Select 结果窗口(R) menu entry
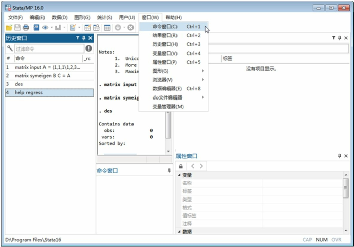This screenshot has height=247, width=354. pos(173,35)
